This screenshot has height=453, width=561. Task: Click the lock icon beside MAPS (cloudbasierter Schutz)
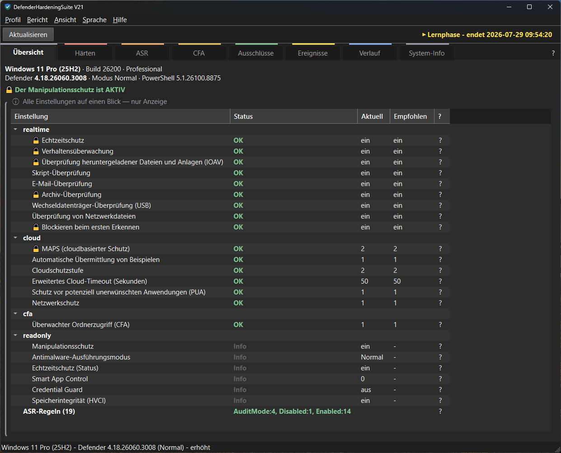[36, 249]
